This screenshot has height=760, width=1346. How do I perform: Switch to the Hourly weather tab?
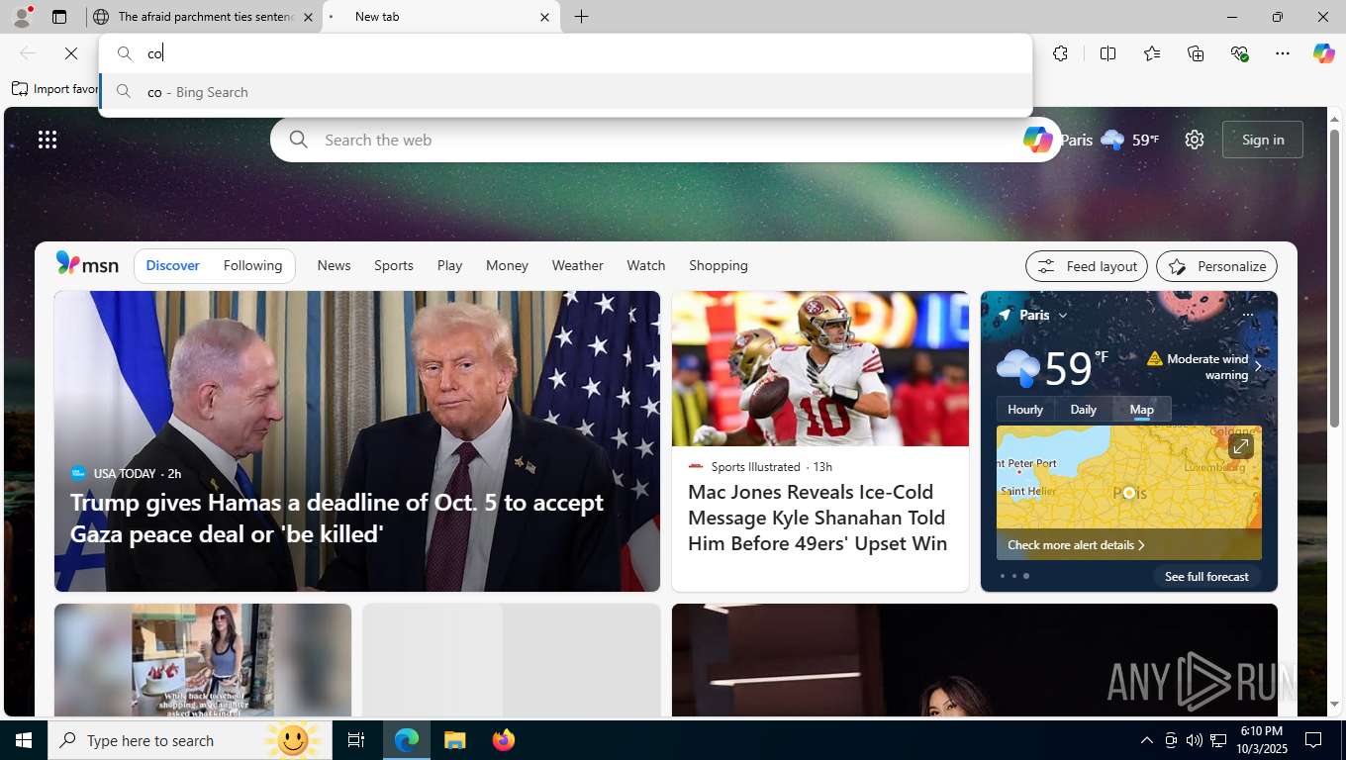[1025, 409]
